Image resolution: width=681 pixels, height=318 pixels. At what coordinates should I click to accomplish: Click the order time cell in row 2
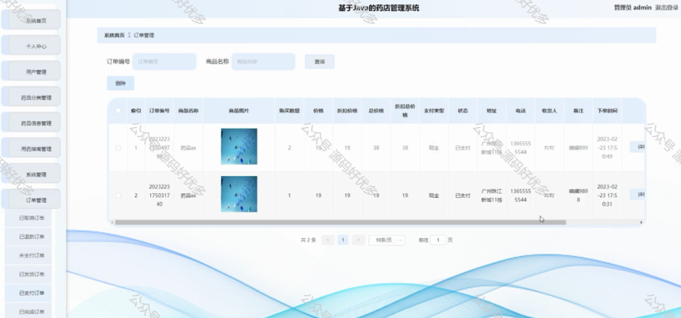coord(607,195)
